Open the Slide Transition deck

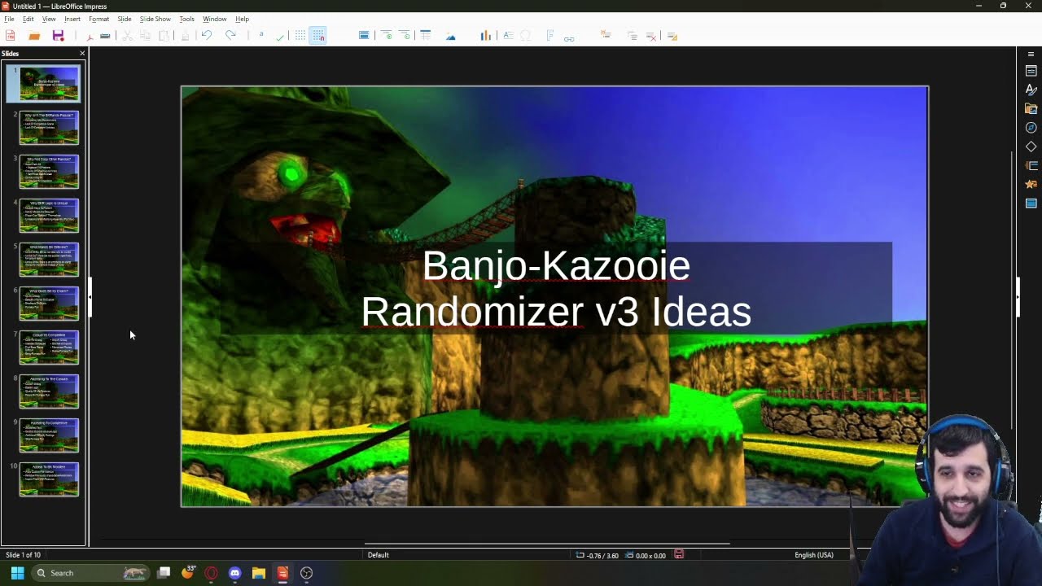tap(1031, 165)
